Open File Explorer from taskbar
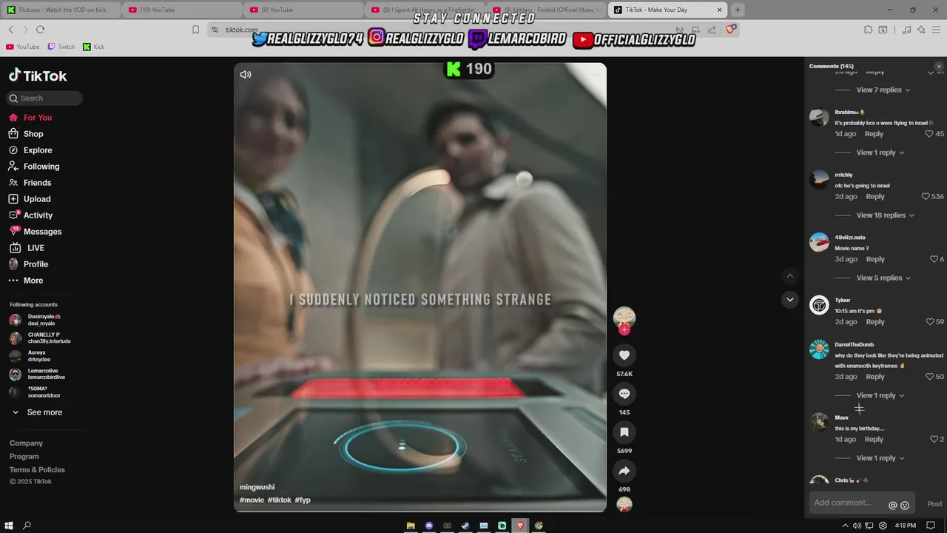Screen dimensions: 947x533 tap(411, 526)
